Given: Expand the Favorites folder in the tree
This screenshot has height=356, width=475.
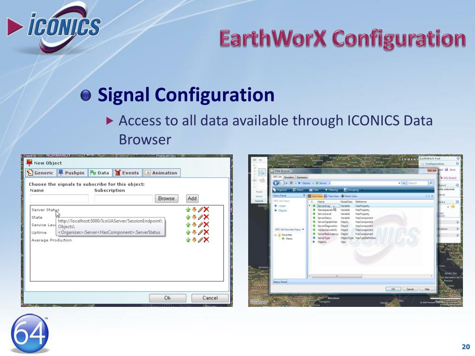Looking at the screenshot, I should tap(276, 235).
